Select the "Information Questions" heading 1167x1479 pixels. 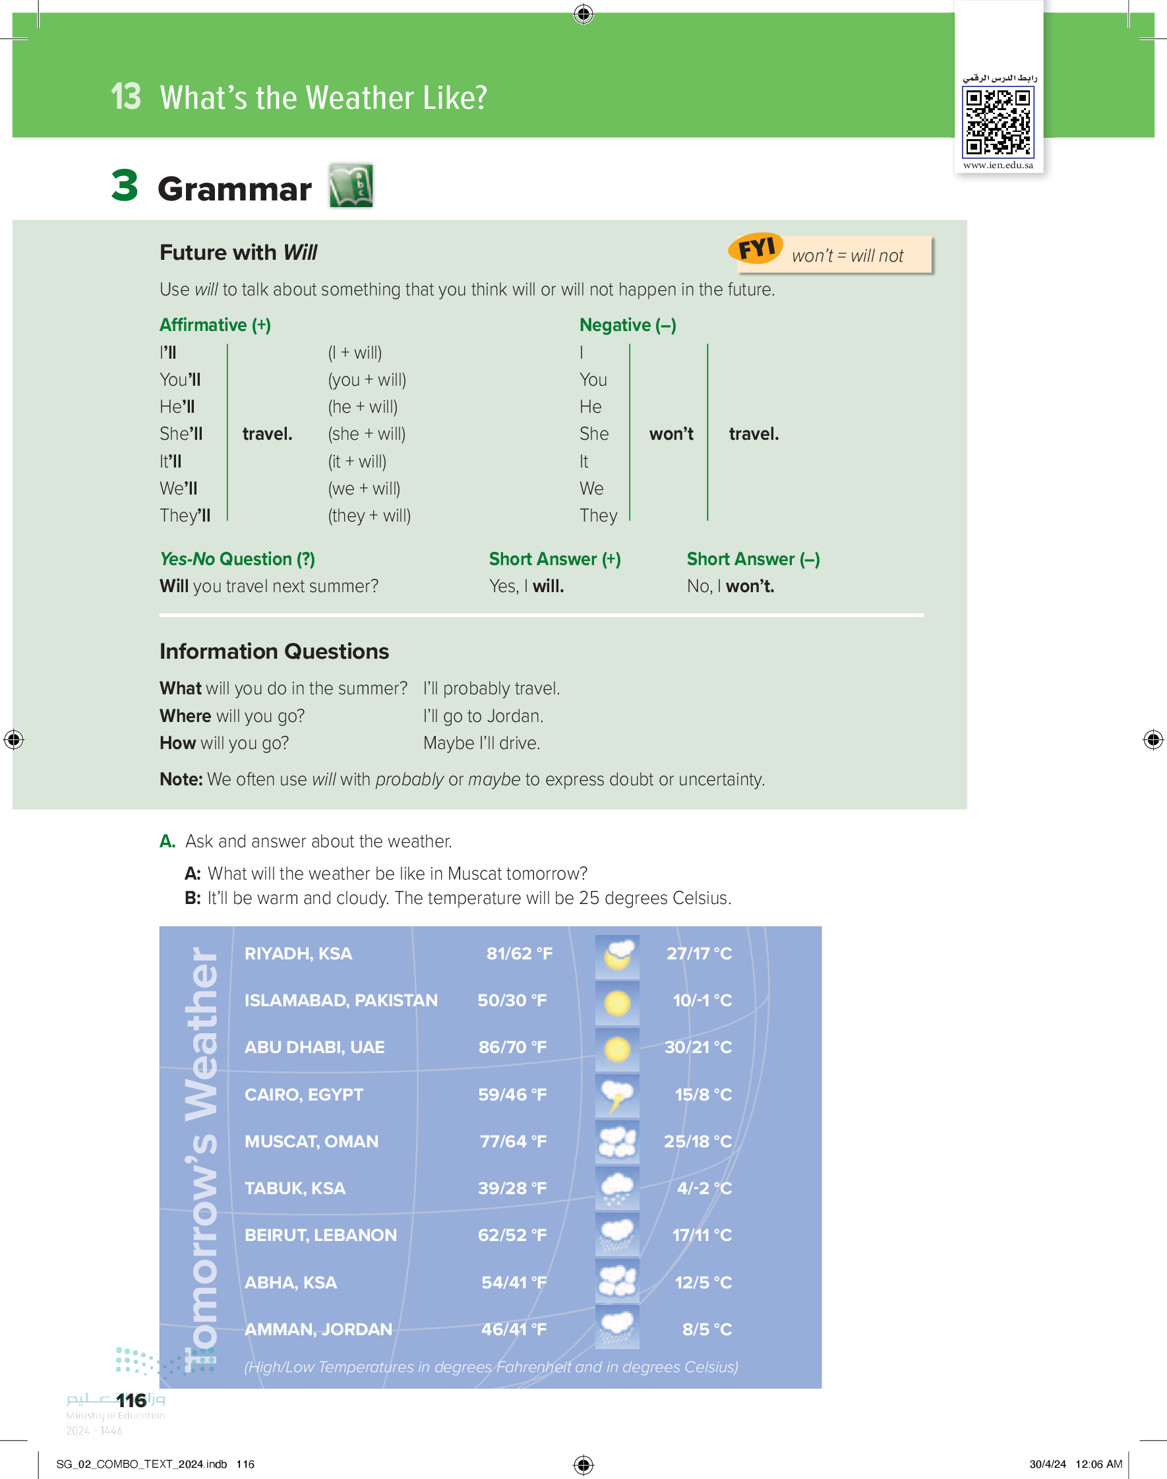(274, 651)
